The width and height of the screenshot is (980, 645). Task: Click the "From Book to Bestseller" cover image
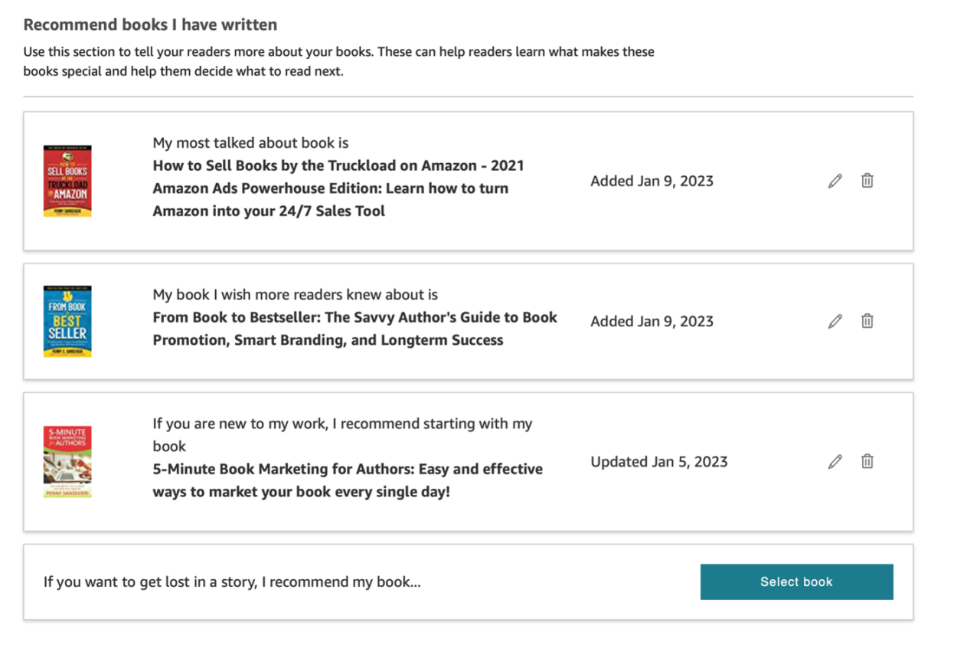tap(67, 321)
